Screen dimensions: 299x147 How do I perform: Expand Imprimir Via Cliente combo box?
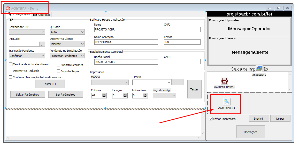[67, 44]
